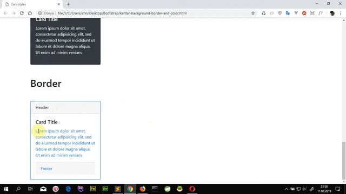This screenshot has width=346, height=194.
Task: Open the fonts f? extension
Action: [x=321, y=13]
